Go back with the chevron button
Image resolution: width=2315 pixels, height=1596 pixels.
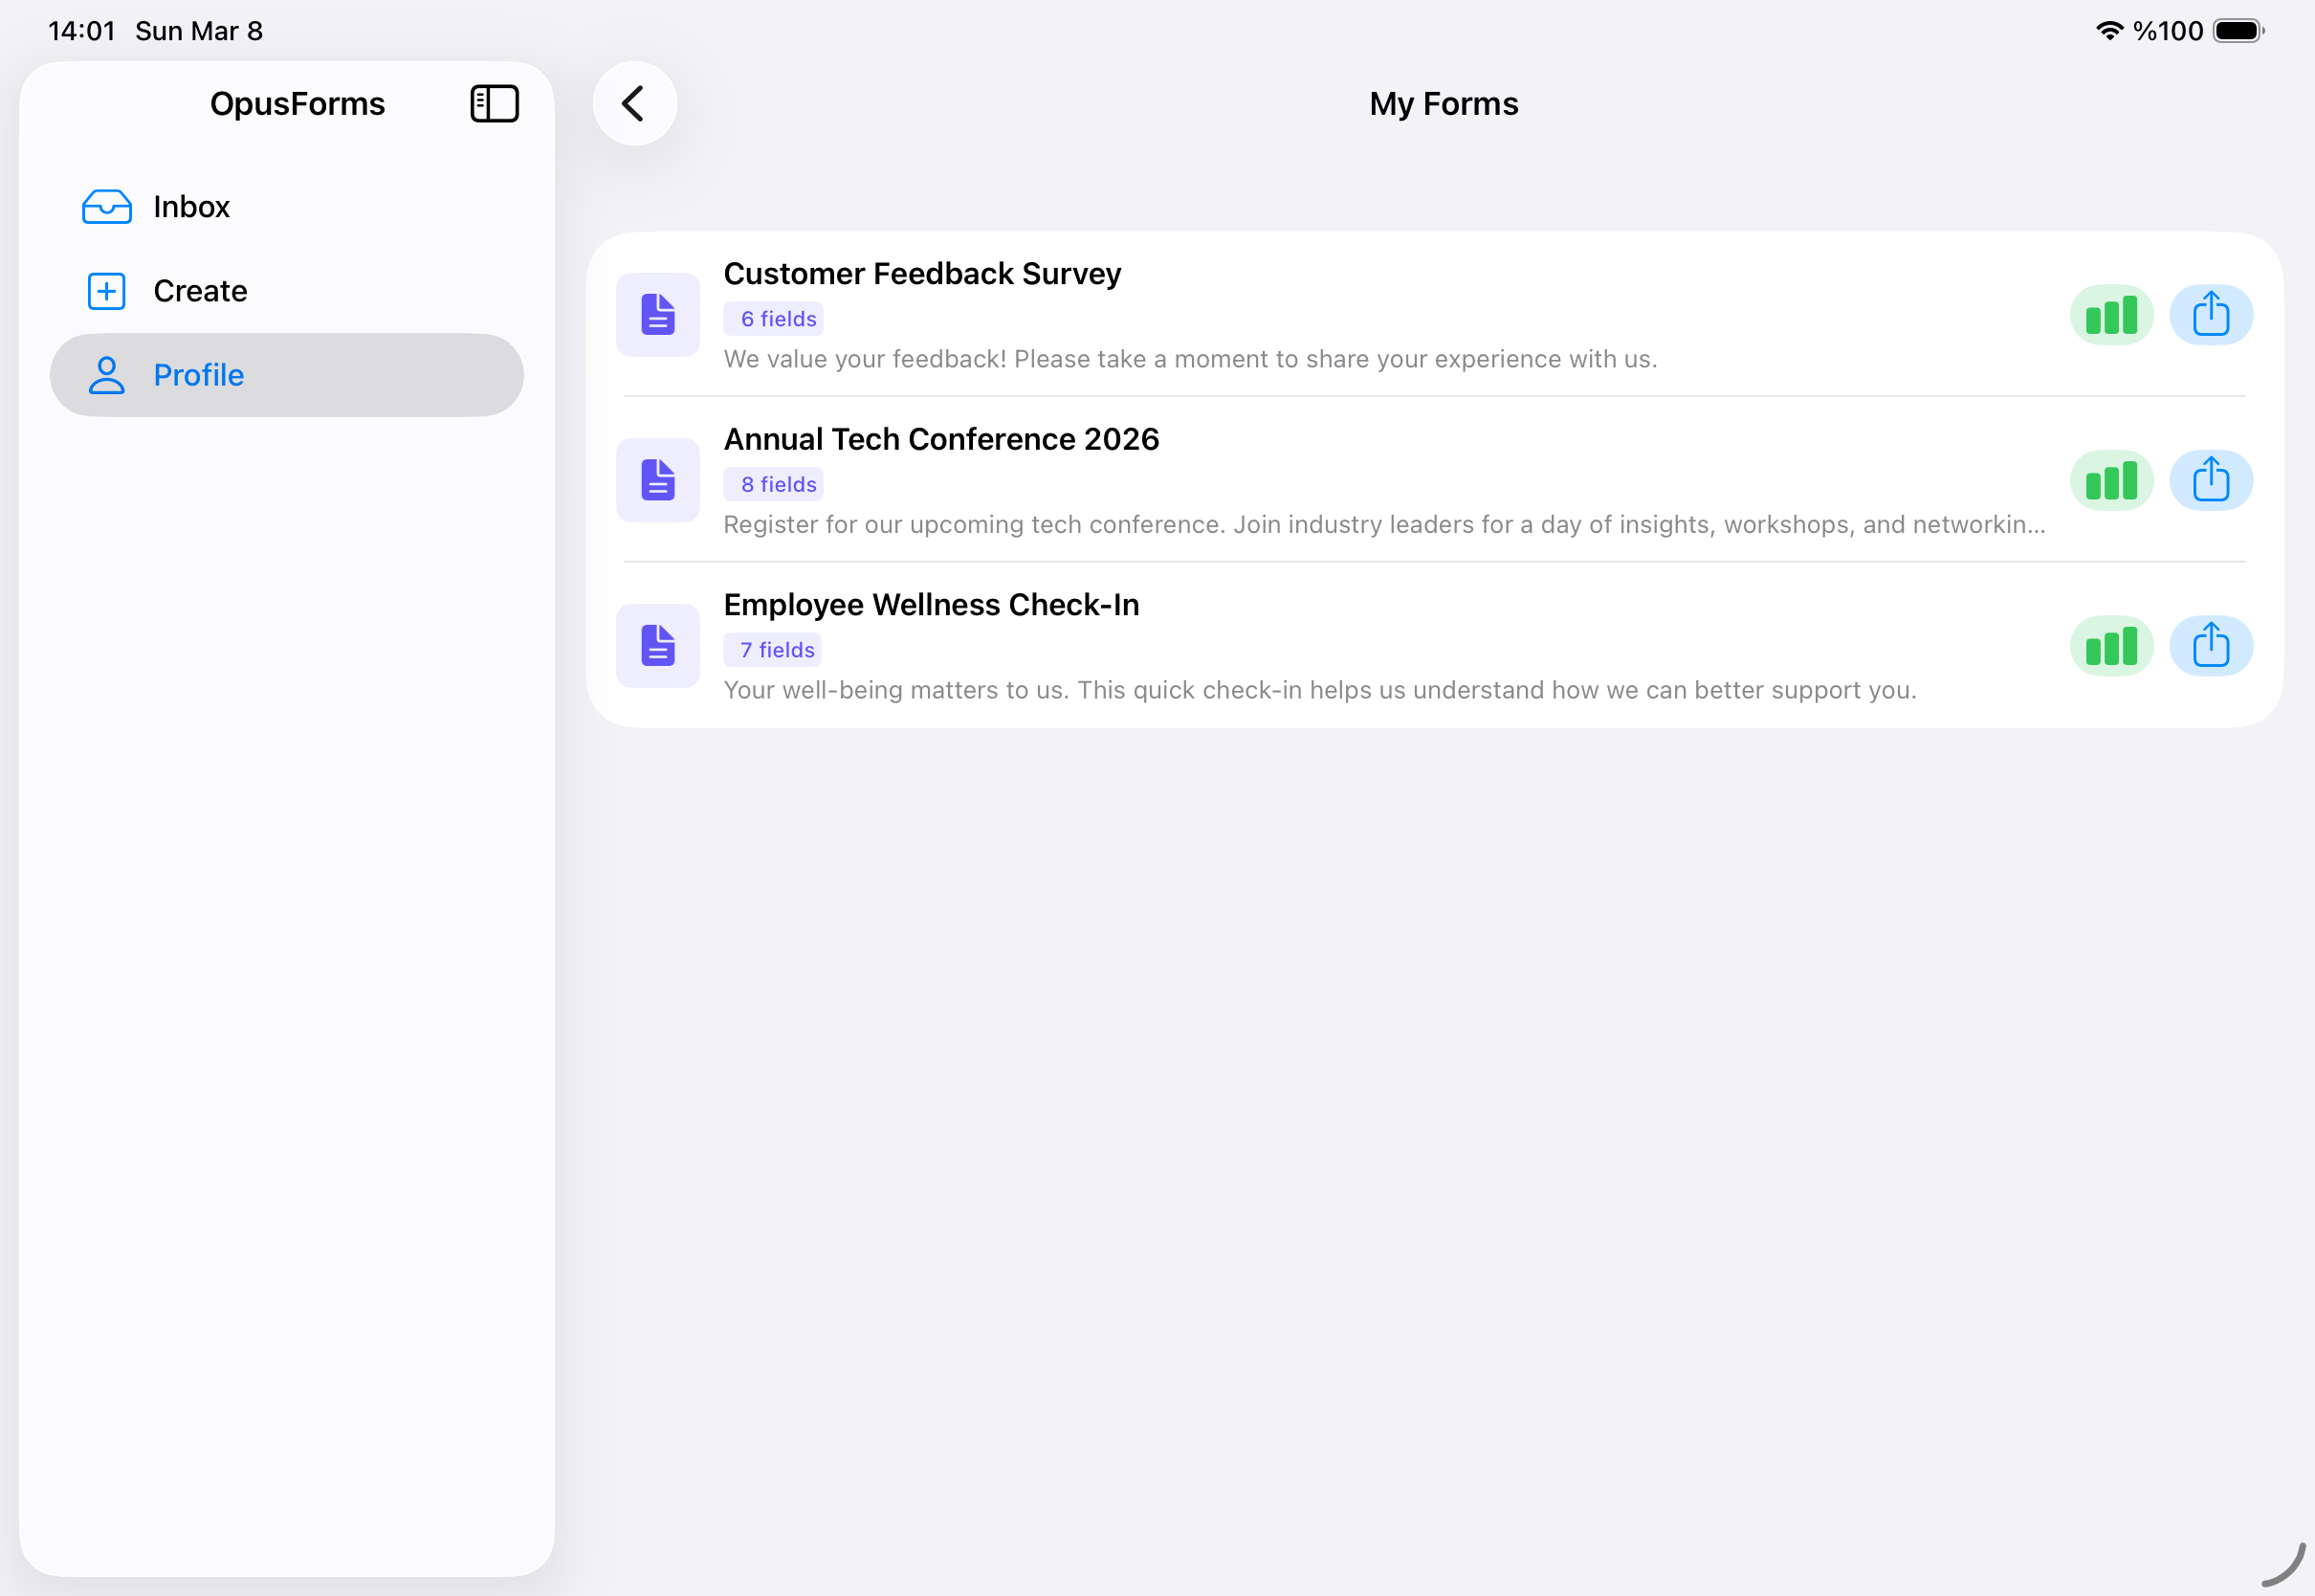(635, 104)
